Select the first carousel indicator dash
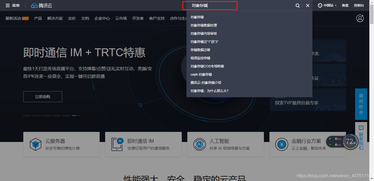This screenshot has width=374, height=181. pyautogui.click(x=27, y=116)
